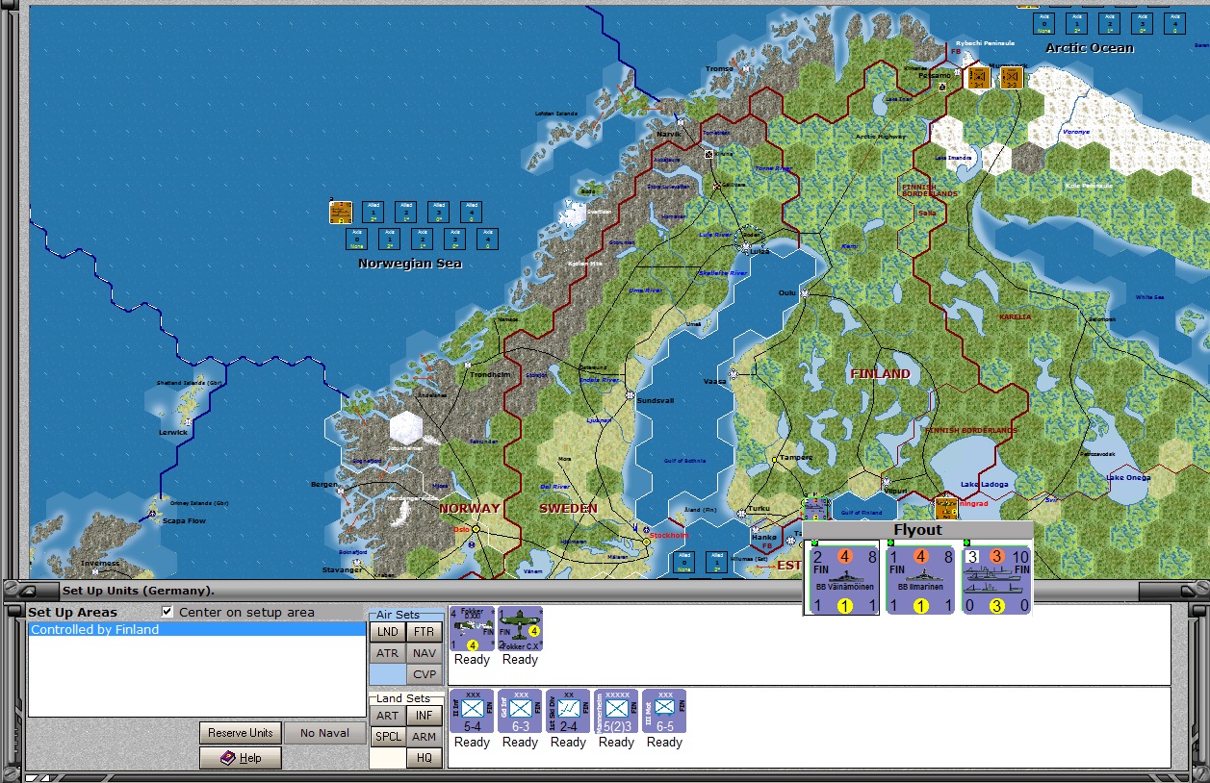Pick the II Inf 5-4 corps counter

pos(472,711)
